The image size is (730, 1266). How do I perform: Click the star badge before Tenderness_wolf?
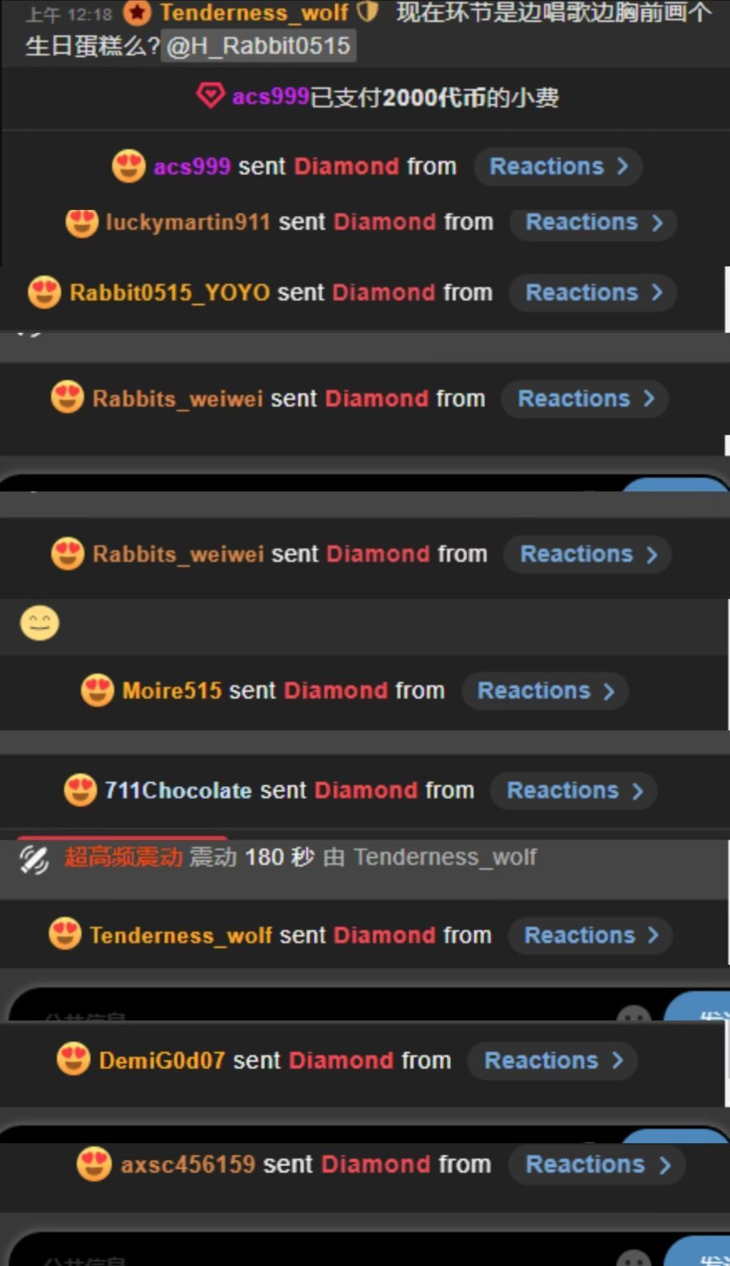pyautogui.click(x=138, y=12)
